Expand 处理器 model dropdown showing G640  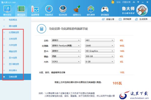[100, 46]
